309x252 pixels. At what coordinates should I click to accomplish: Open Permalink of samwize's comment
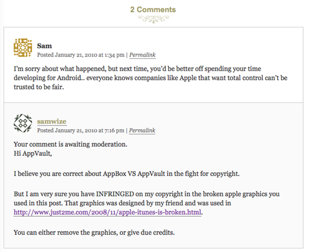pos(142,130)
